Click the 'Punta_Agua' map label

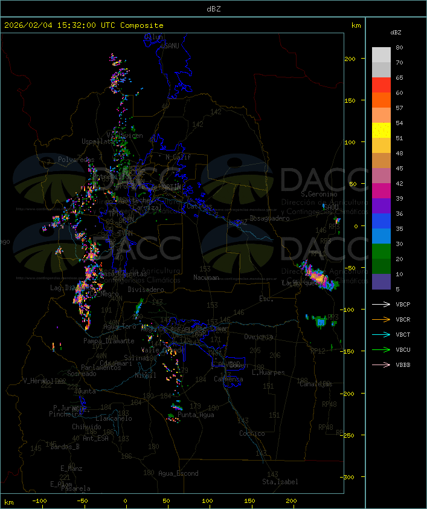196,415
